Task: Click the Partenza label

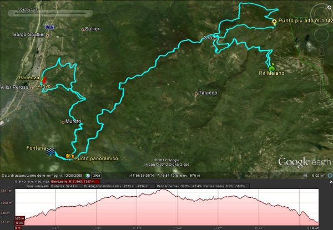Action: (x=29, y=78)
